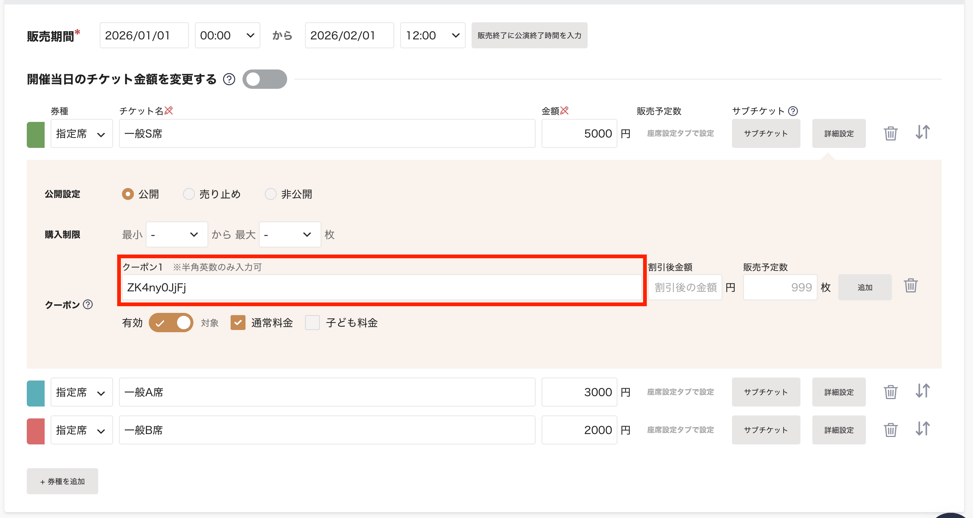Open the 最小 purchase limit dropdown
Screen dimensions: 973x518
point(176,235)
